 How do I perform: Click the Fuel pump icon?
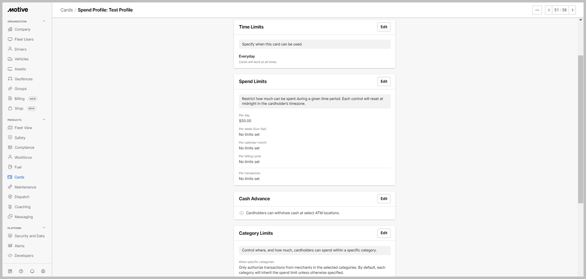pyautogui.click(x=10, y=167)
